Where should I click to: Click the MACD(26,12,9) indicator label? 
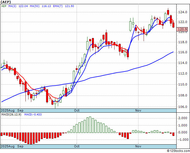[x=11, y=115]
